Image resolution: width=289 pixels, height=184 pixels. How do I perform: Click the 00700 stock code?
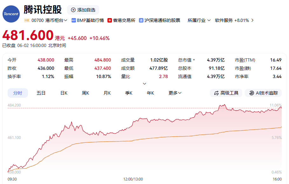[38, 20]
